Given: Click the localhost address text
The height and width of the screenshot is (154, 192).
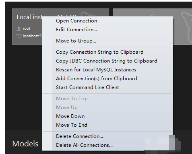Looking at the screenshot, I should pos(32,36).
